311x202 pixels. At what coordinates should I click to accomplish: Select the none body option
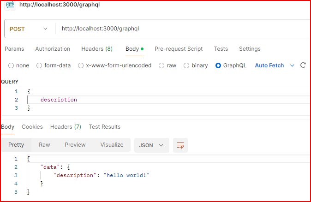click(x=11, y=65)
